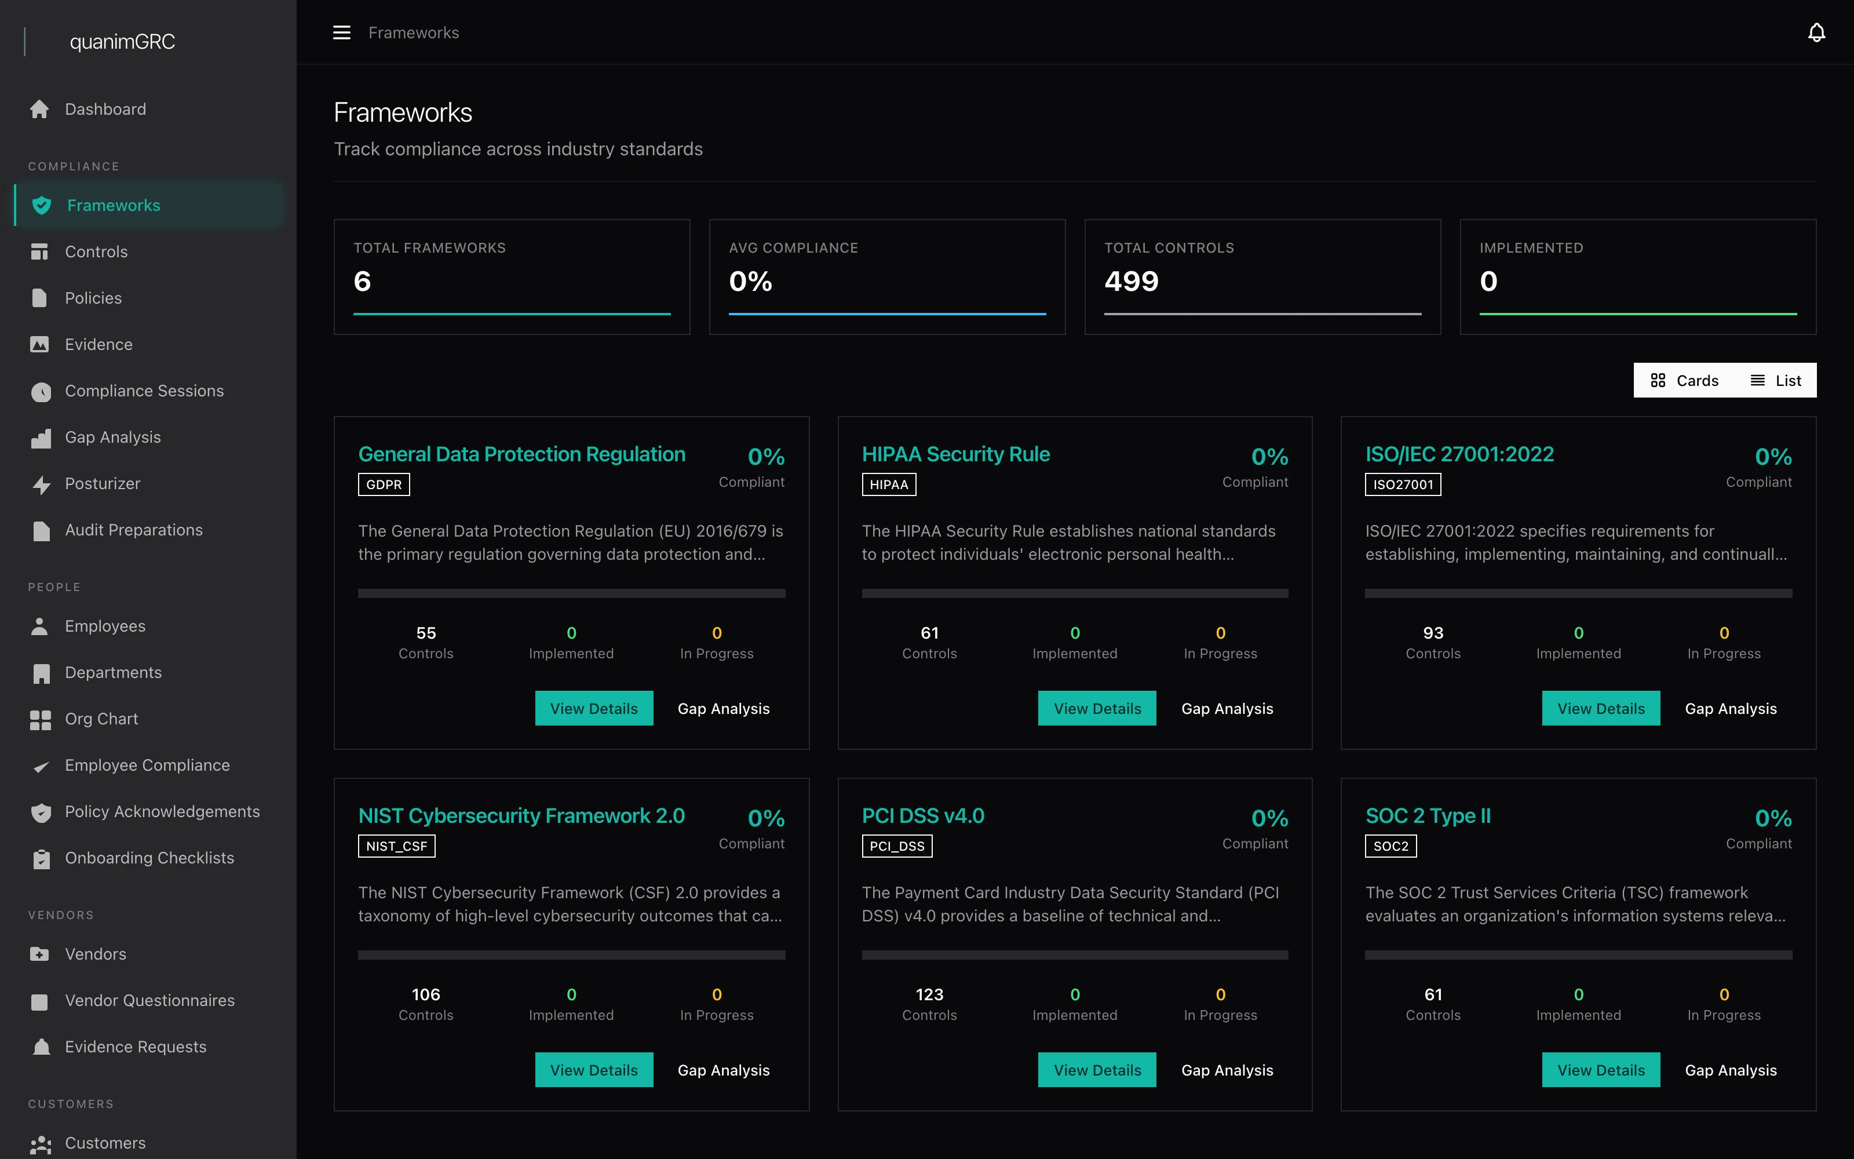Click the quanimGRC logo text
This screenshot has height=1159, width=1854.
coord(123,41)
